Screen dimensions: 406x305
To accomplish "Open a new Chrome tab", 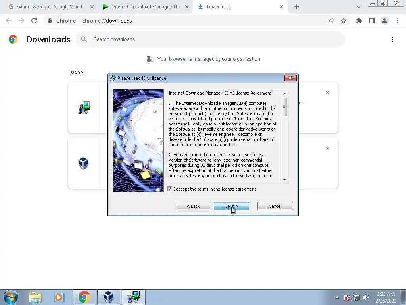I will click(297, 7).
